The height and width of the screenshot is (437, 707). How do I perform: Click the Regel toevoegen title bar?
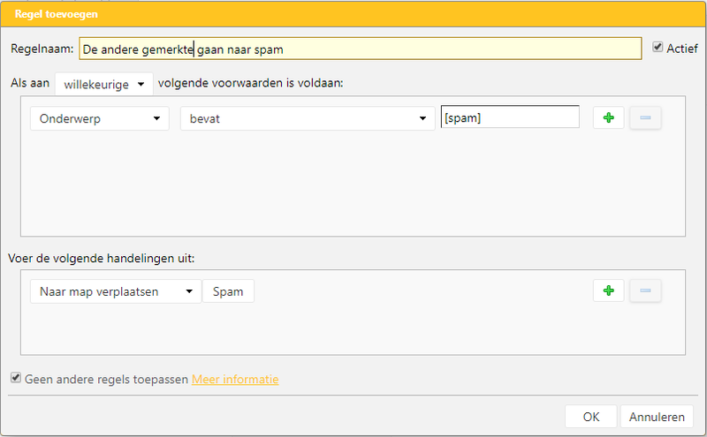tap(353, 15)
